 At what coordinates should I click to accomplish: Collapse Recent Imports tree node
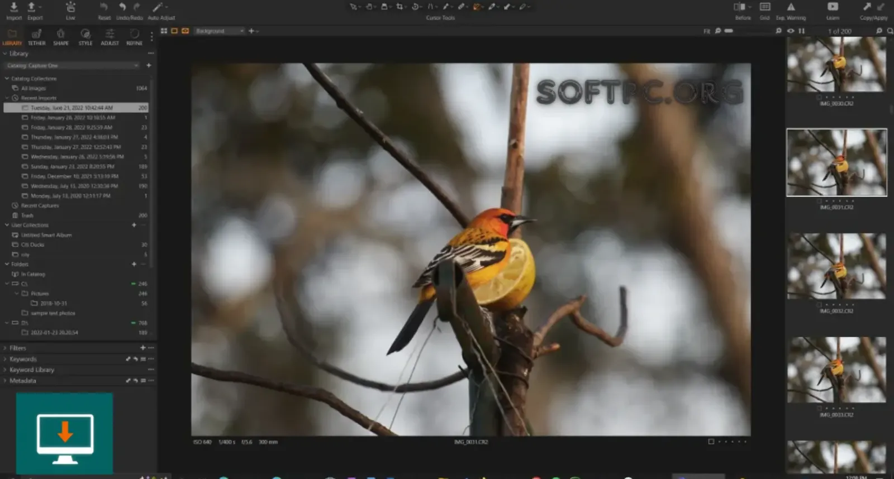tap(7, 98)
